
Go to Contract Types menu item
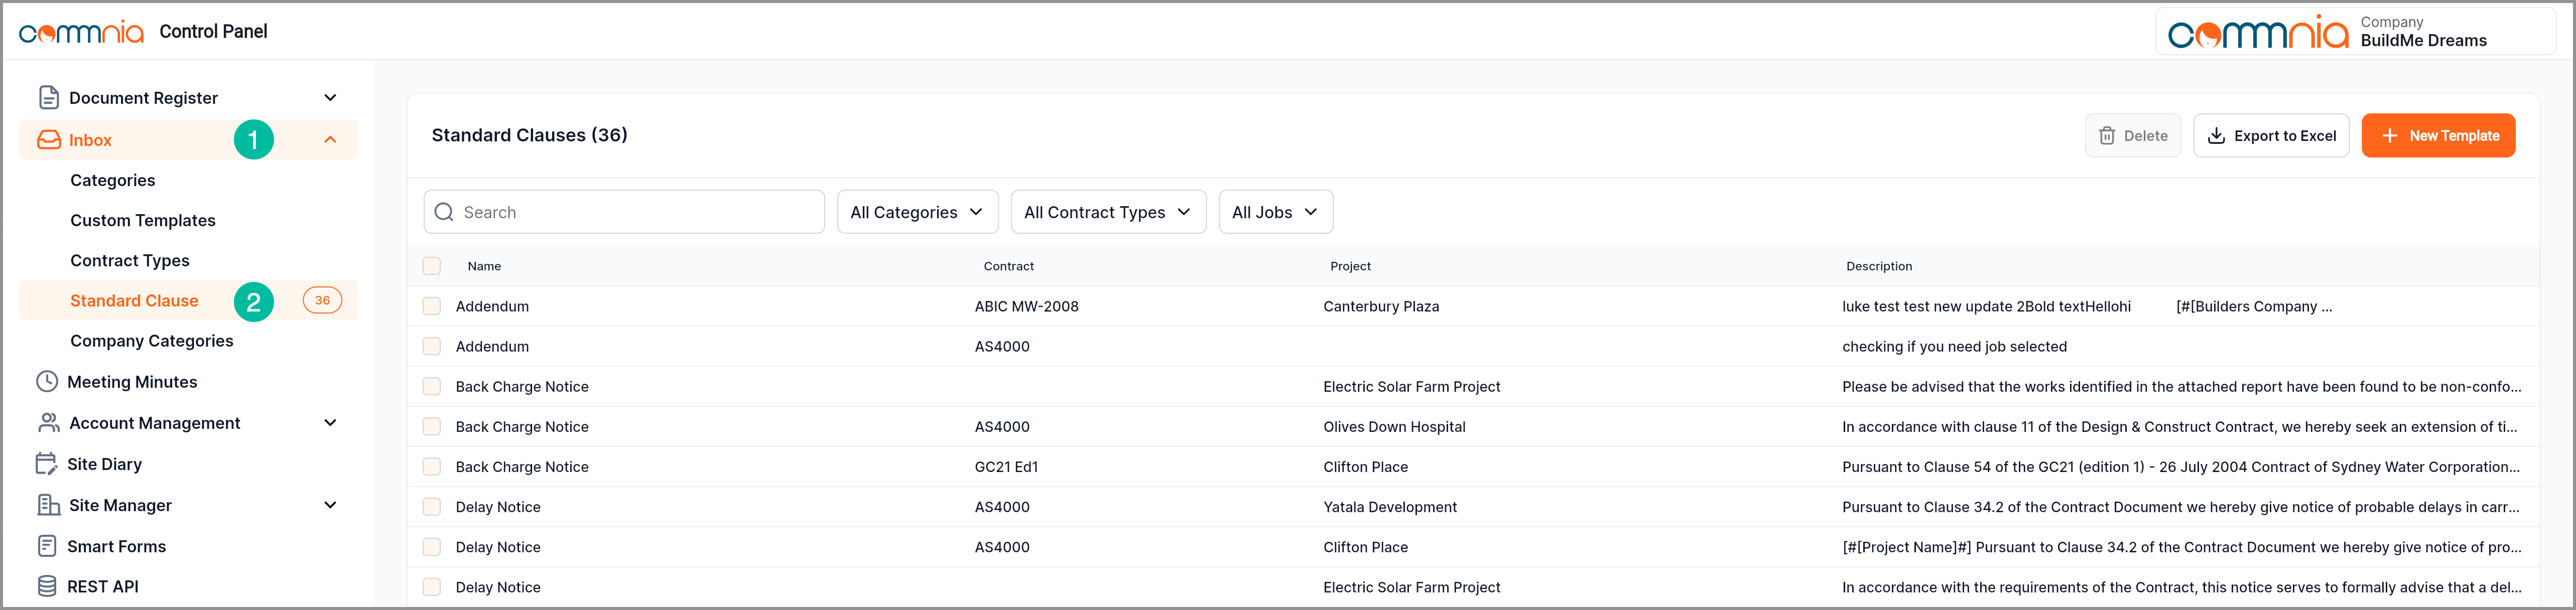click(130, 260)
